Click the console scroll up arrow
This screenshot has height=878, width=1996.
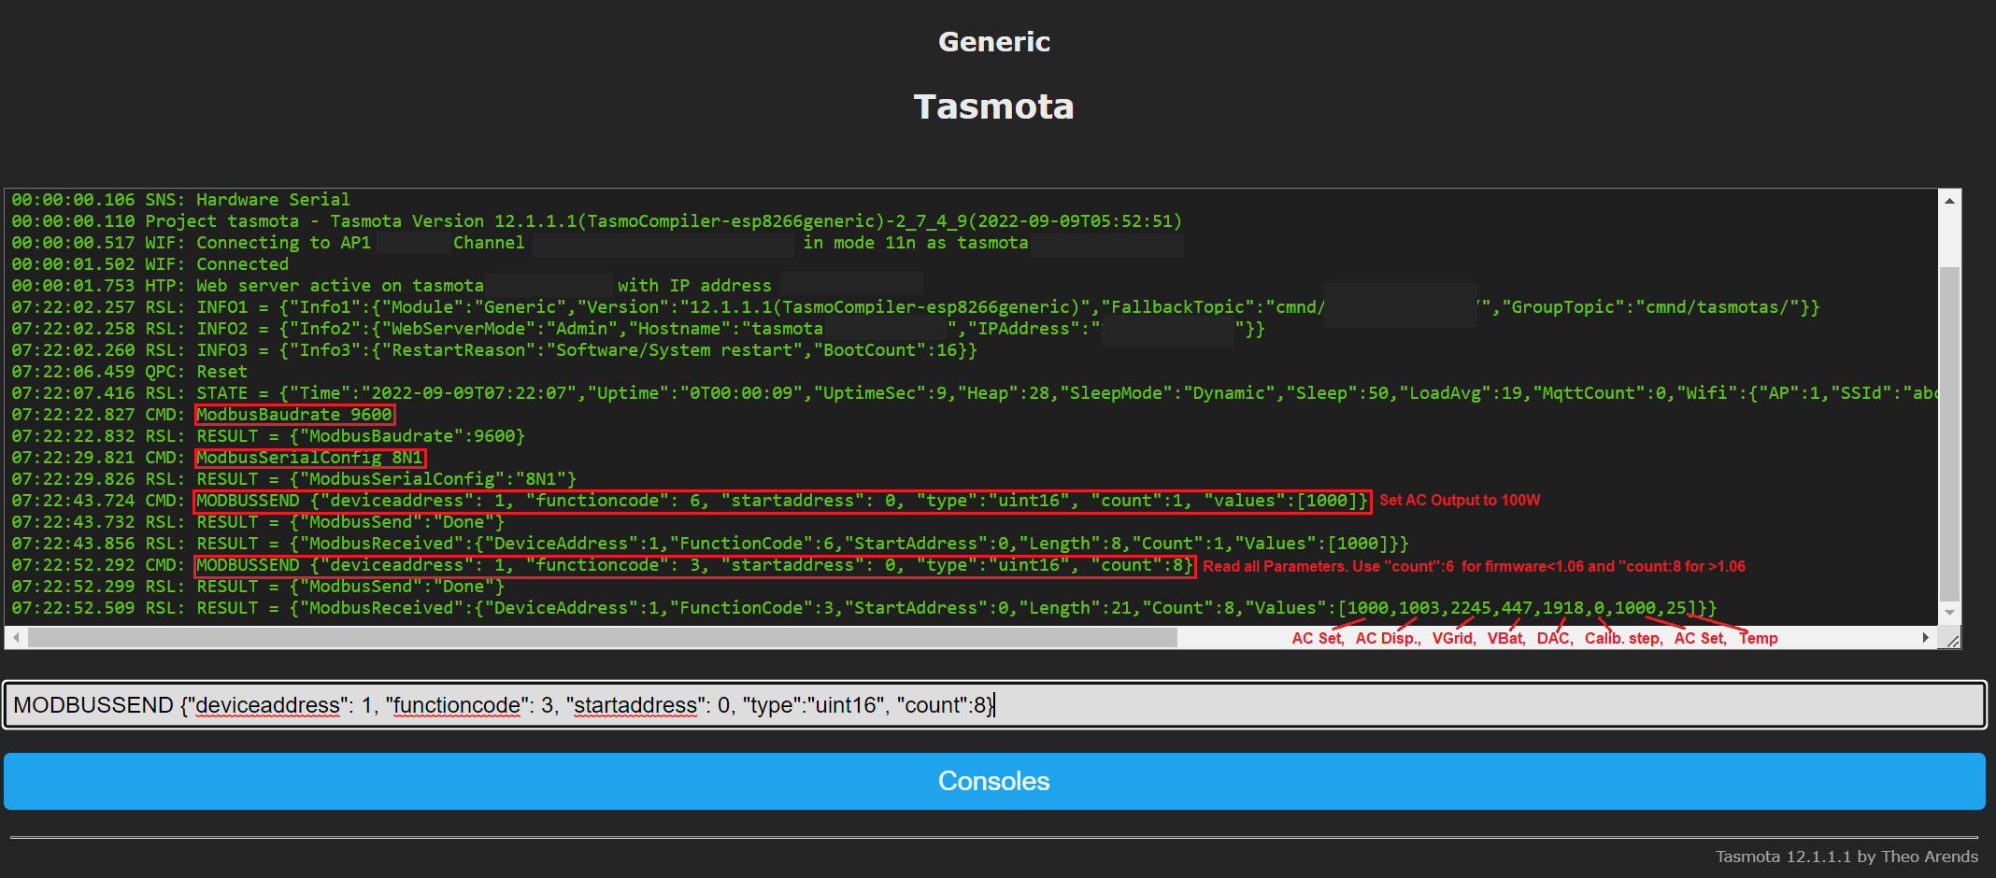tap(1949, 200)
